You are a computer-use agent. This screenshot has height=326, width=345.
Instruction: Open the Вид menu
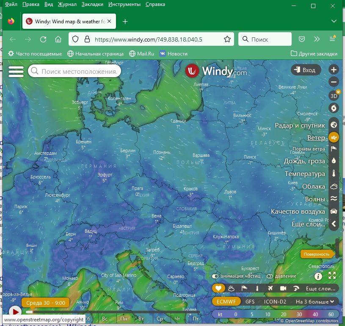49,4
